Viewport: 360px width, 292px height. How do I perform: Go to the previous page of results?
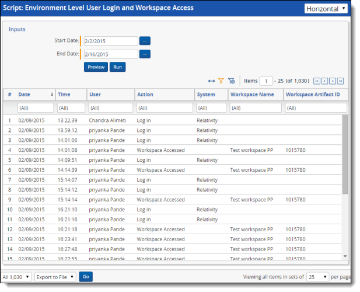[x=324, y=81]
